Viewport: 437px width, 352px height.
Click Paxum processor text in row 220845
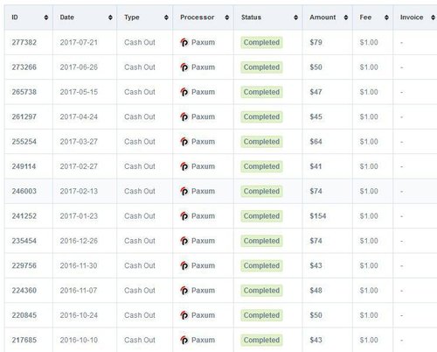pos(203,315)
